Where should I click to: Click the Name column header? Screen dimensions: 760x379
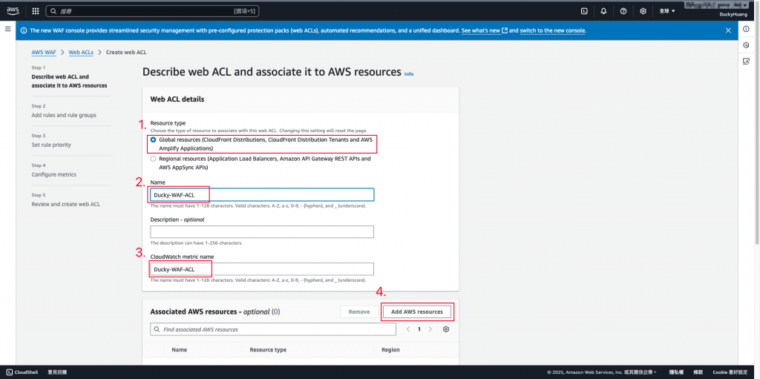point(180,349)
